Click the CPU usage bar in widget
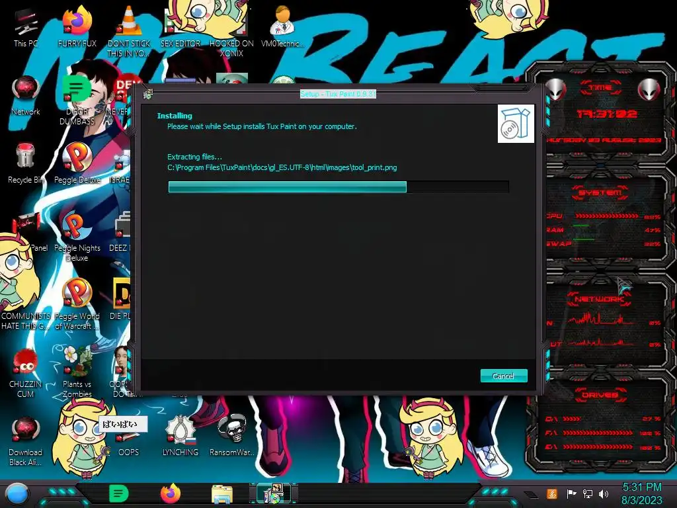The height and width of the screenshot is (508, 677). click(607, 216)
